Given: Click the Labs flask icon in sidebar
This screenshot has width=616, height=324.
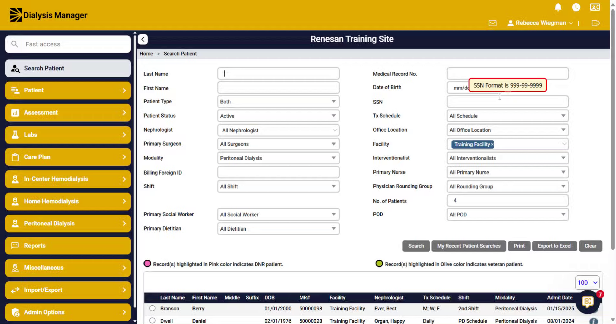Looking at the screenshot, I should pyautogui.click(x=15, y=135).
